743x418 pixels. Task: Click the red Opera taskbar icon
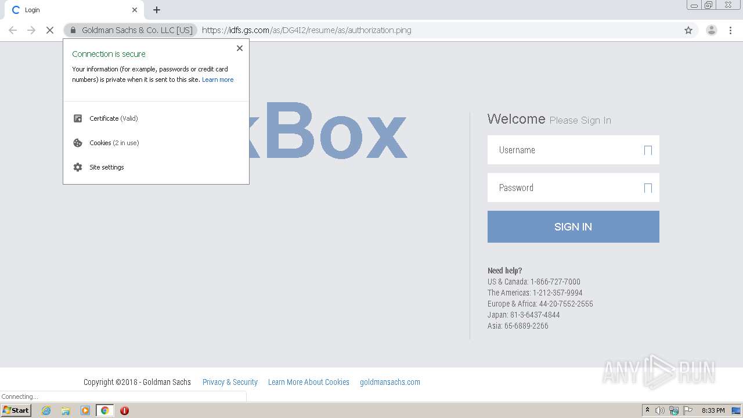pos(124,410)
